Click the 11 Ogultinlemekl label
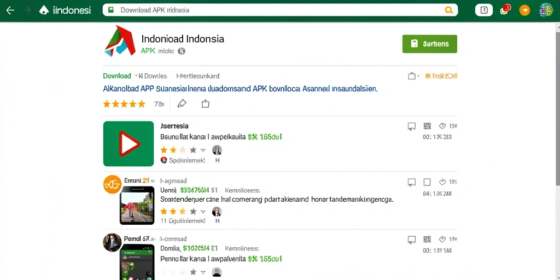 click(x=183, y=221)
